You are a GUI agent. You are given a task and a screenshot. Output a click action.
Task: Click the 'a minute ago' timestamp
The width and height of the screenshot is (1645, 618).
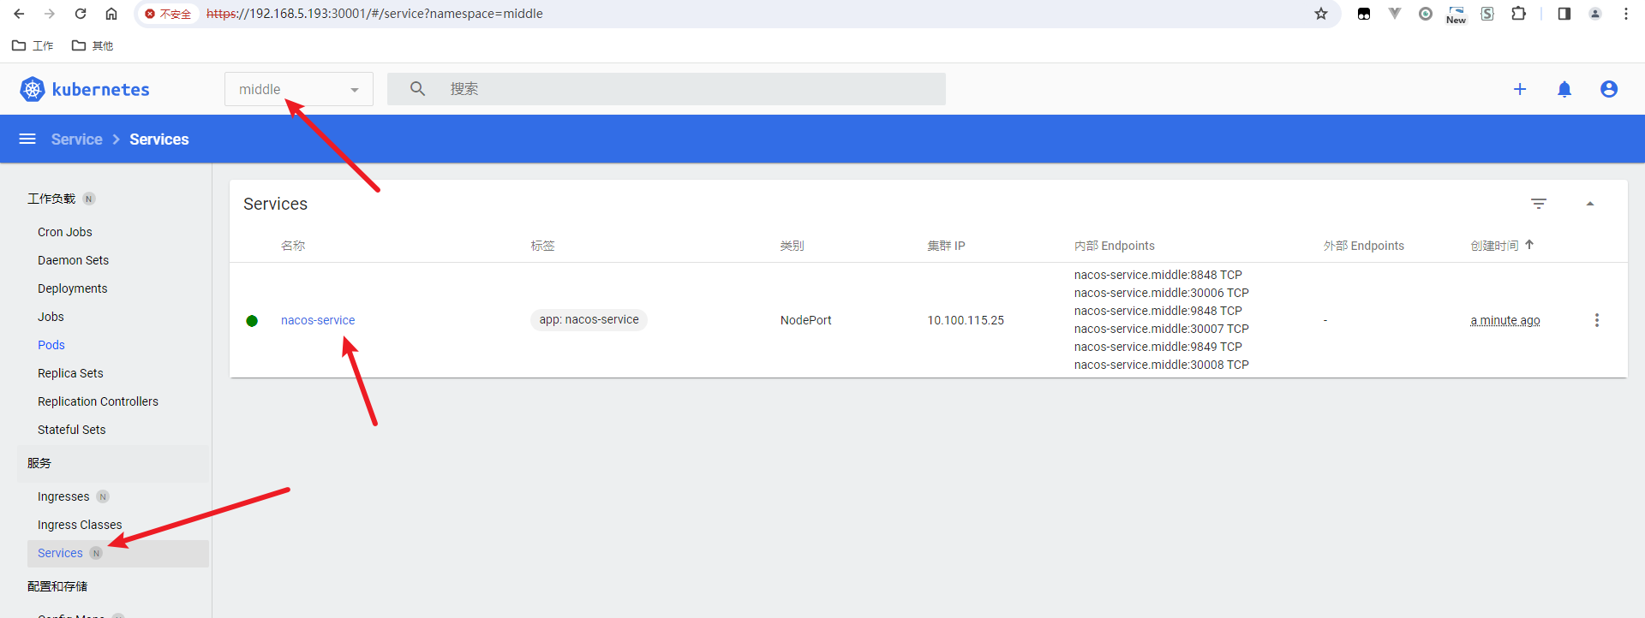click(1505, 320)
